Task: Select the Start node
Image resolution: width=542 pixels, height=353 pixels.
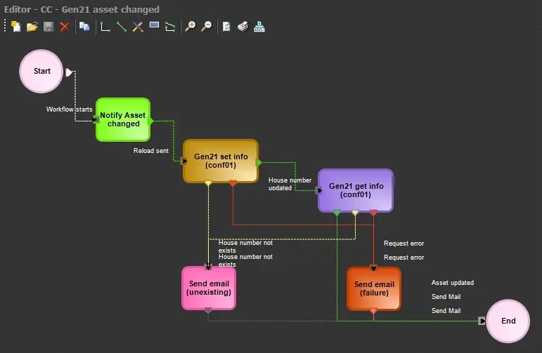Action: pos(41,71)
